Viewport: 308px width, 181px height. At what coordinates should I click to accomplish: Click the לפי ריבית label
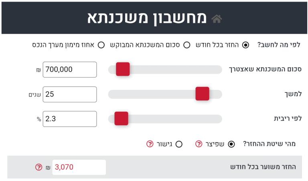coord(288,119)
